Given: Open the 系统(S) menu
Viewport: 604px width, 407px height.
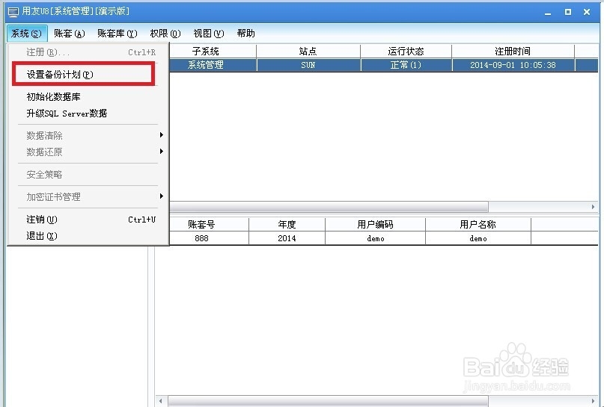Looking at the screenshot, I should click(x=27, y=34).
